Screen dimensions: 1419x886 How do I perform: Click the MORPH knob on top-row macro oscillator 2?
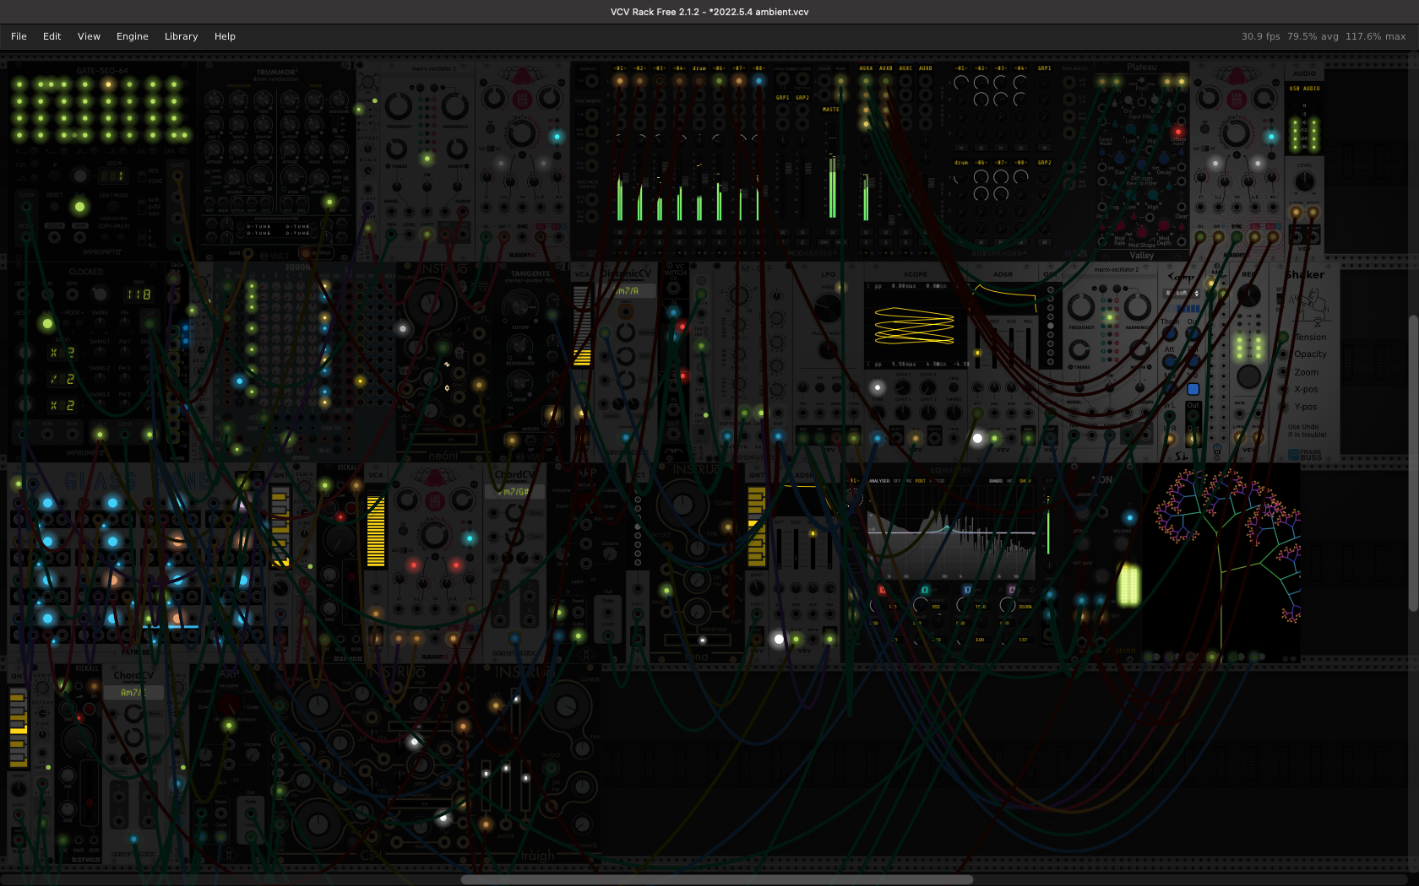click(457, 149)
